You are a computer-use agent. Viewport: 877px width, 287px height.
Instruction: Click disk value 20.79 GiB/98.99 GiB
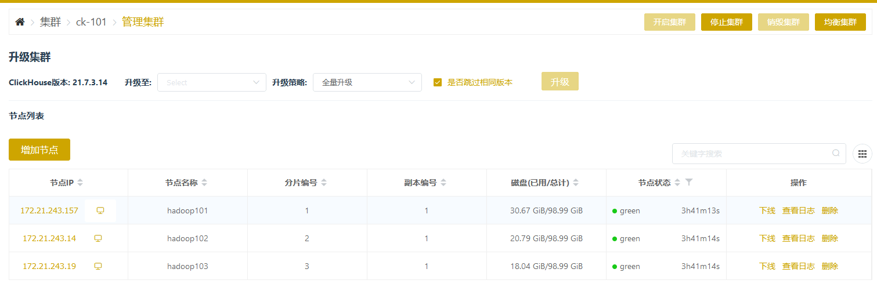[546, 238]
